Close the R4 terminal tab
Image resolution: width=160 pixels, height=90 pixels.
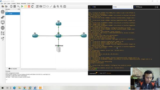(x=131, y=7)
